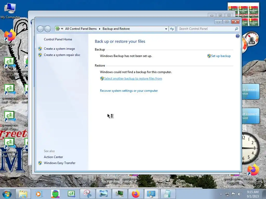Image resolution: width=266 pixels, height=199 pixels.
Task: Select the Firefox - Copy desktop shortcut
Action: [x=253, y=175]
